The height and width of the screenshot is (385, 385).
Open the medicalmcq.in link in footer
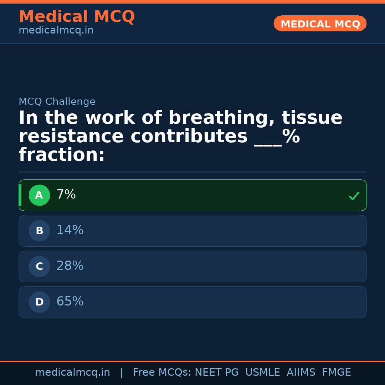pyautogui.click(x=72, y=373)
